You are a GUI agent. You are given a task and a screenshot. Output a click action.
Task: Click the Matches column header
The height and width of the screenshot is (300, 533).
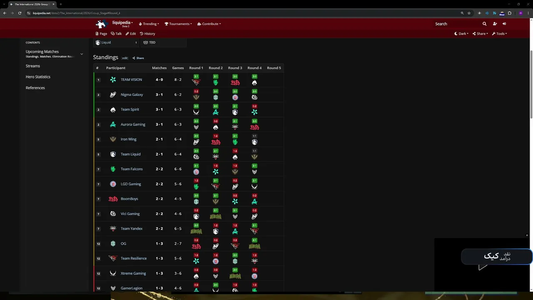click(159, 68)
